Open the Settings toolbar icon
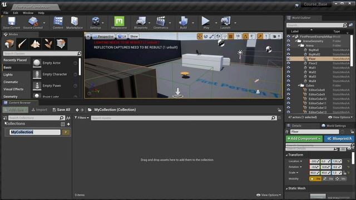The image size is (356, 200). click(96, 23)
